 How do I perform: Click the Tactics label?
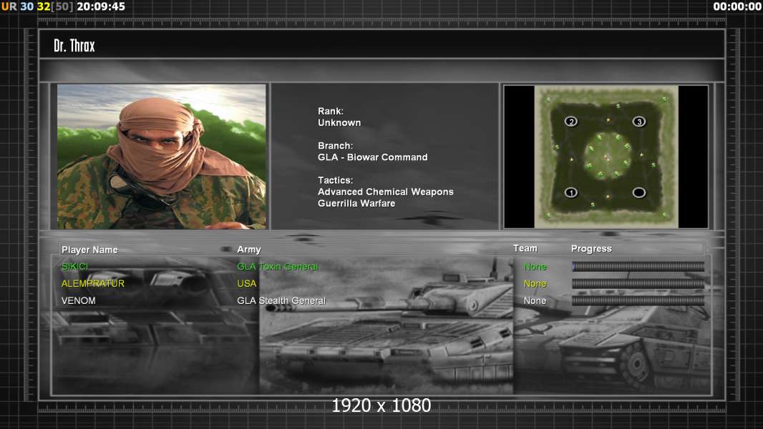coord(335,180)
